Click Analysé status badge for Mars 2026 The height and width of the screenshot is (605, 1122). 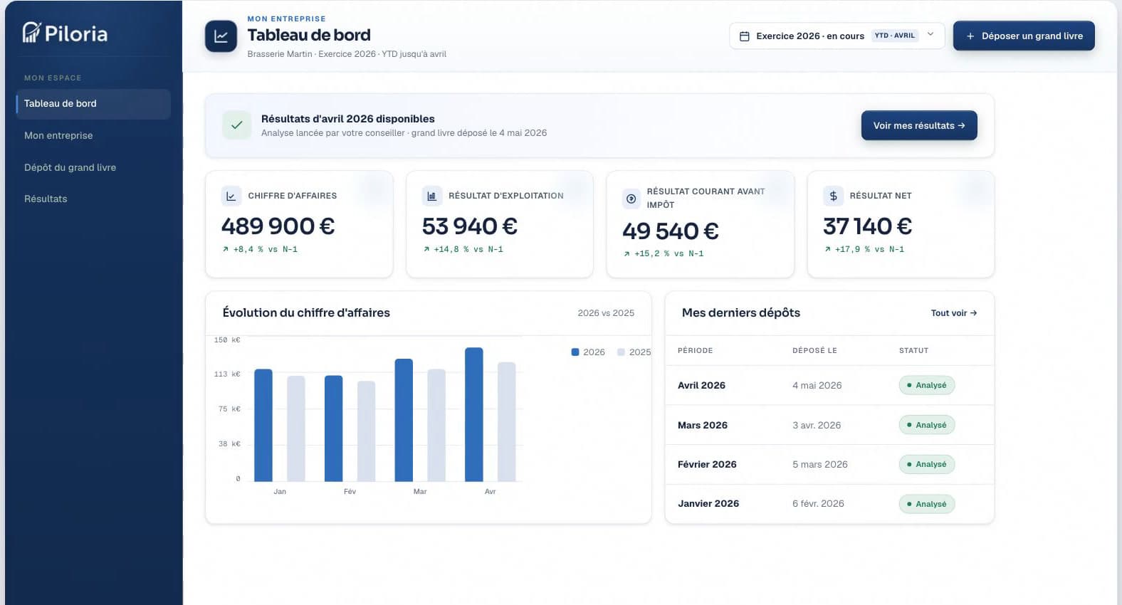coord(927,425)
